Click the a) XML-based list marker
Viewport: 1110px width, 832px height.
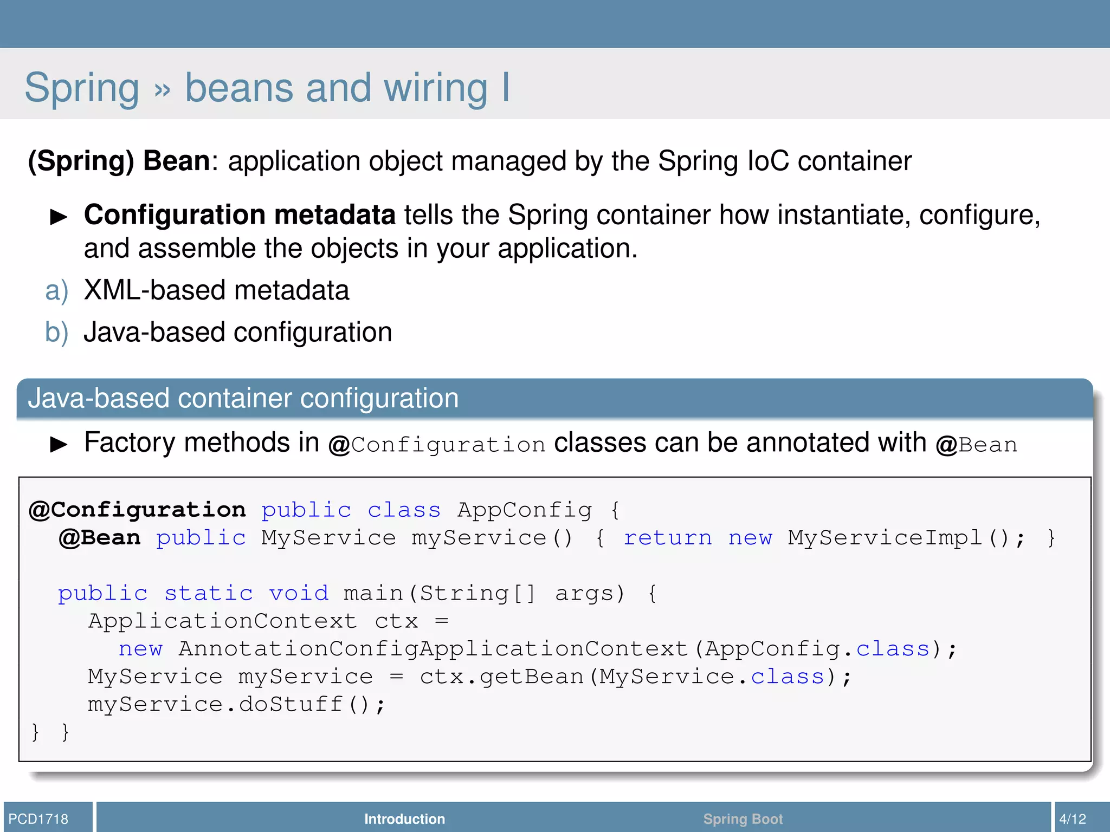56,291
